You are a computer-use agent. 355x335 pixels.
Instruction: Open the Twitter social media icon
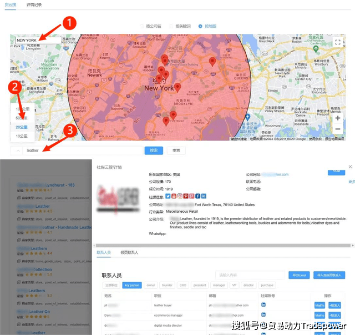168,196
